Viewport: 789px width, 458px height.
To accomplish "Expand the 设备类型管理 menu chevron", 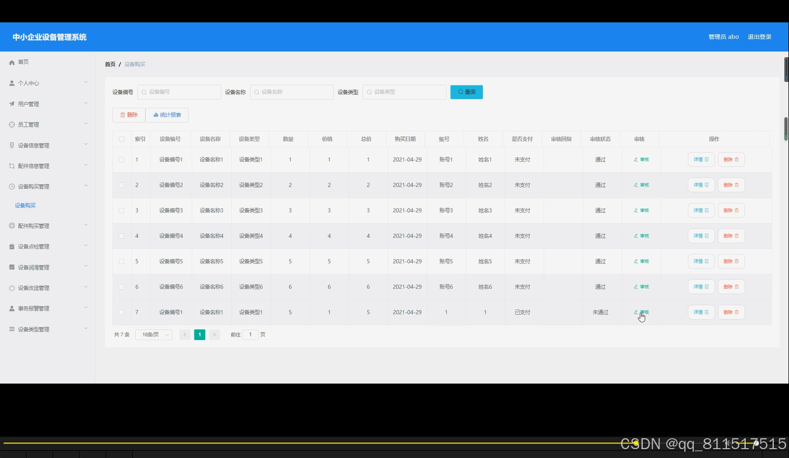I will pos(86,328).
